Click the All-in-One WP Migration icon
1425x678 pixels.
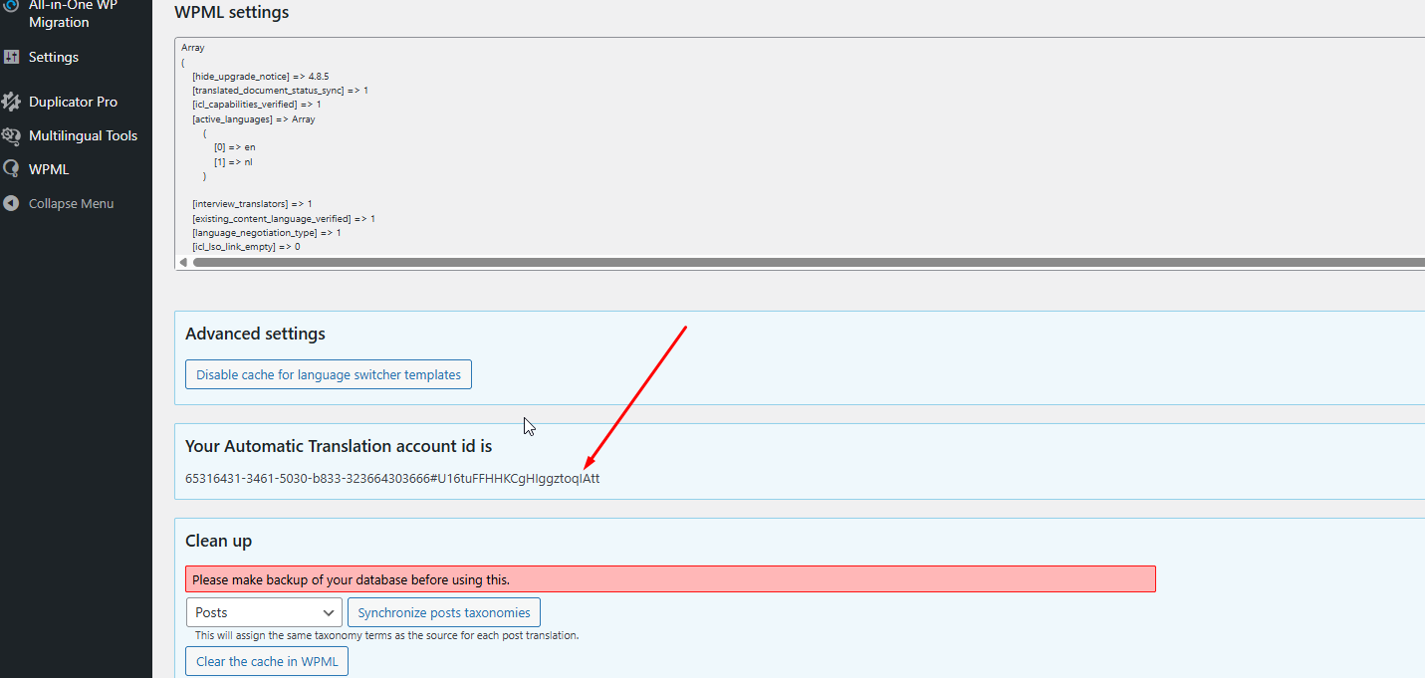pos(10,5)
